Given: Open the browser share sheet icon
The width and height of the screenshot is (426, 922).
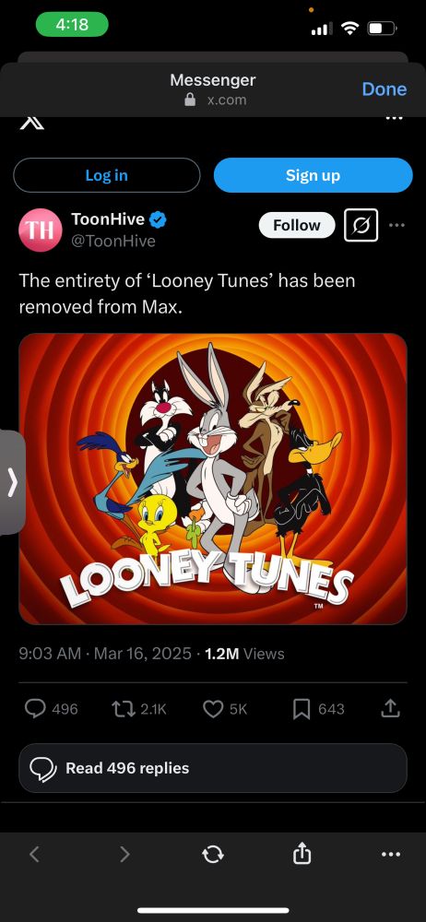Looking at the screenshot, I should (302, 853).
